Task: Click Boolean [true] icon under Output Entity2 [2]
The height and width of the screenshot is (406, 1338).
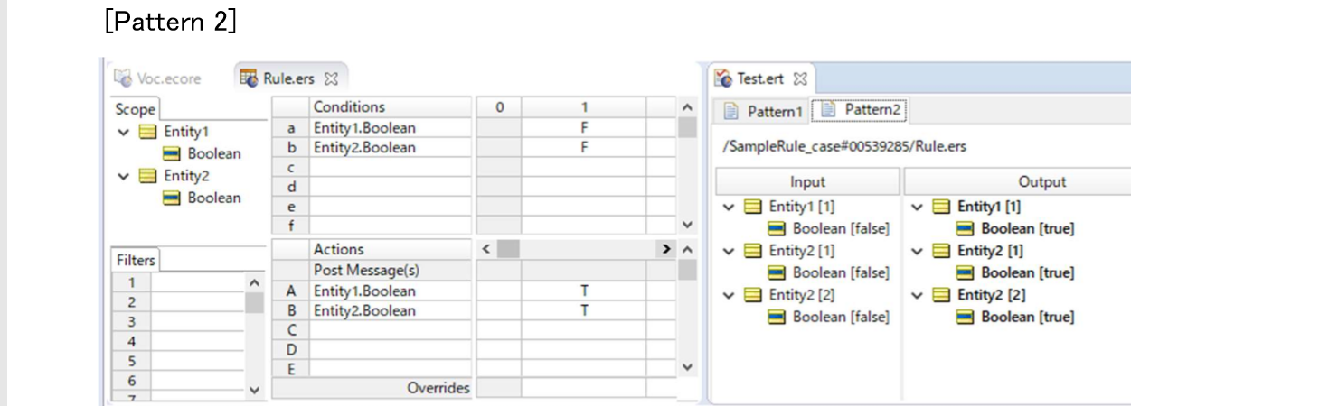Action: 966,317
